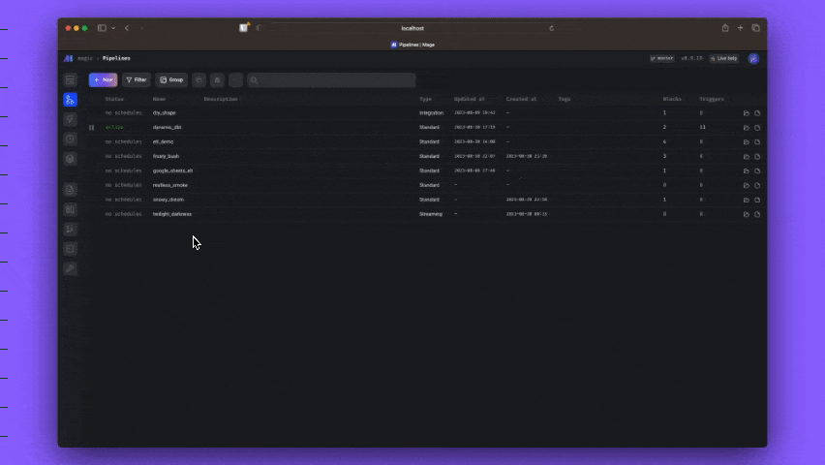Click the pipeline search field
The width and height of the screenshot is (825, 465).
[331, 80]
